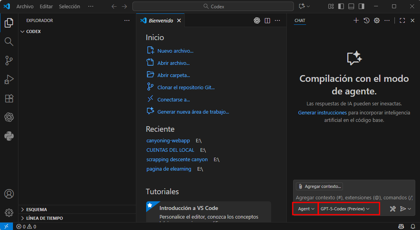Expand the ESQUEMA section
This screenshot has width=420, height=230.
coord(36,210)
